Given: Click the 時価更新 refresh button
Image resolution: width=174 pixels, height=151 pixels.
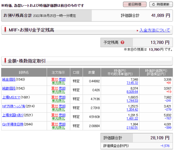Looking at the screenshot, I should tap(161, 4).
